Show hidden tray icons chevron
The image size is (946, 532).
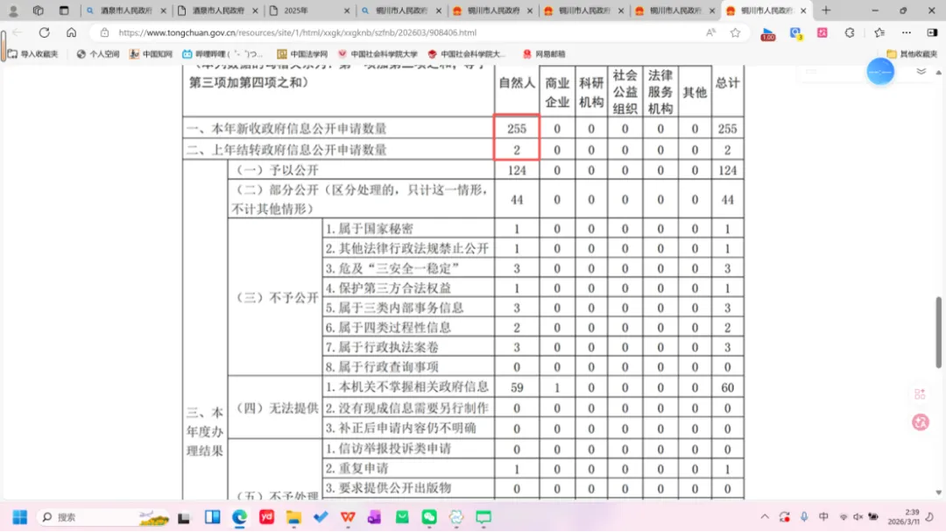click(x=765, y=517)
